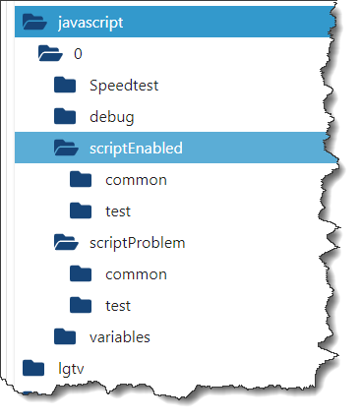The width and height of the screenshot is (361, 420).
Task: Open the variables folder icon
Action: pyautogui.click(x=65, y=336)
